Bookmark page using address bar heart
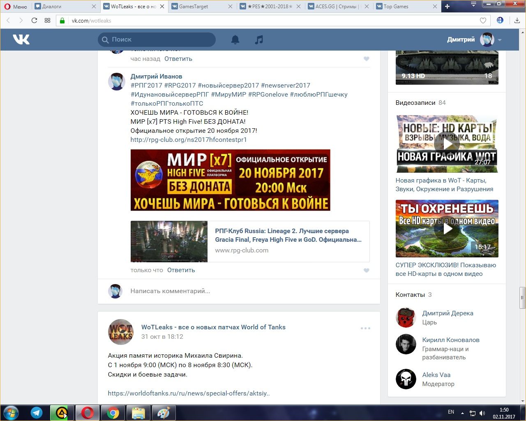 [483, 21]
